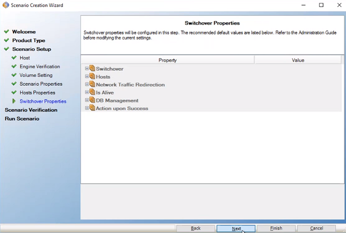346x233 pixels.
Task: Open the Host wizard step
Action: 25,58
